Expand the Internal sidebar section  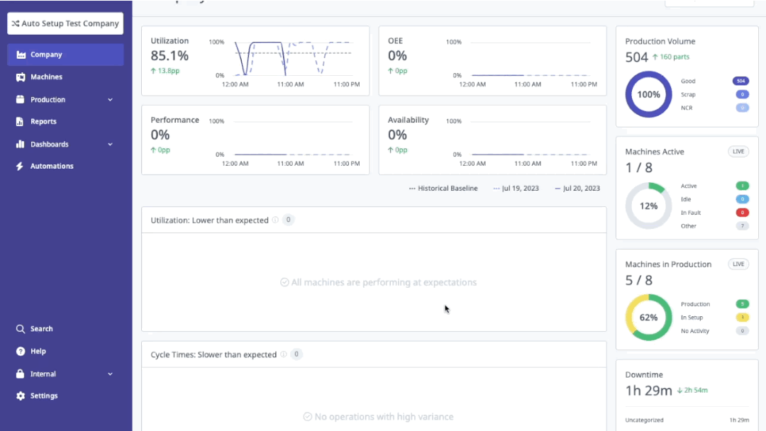tap(111, 374)
